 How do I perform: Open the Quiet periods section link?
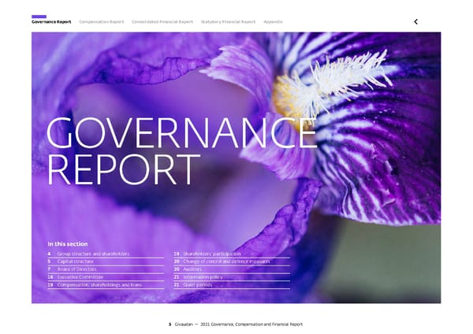(x=232, y=285)
